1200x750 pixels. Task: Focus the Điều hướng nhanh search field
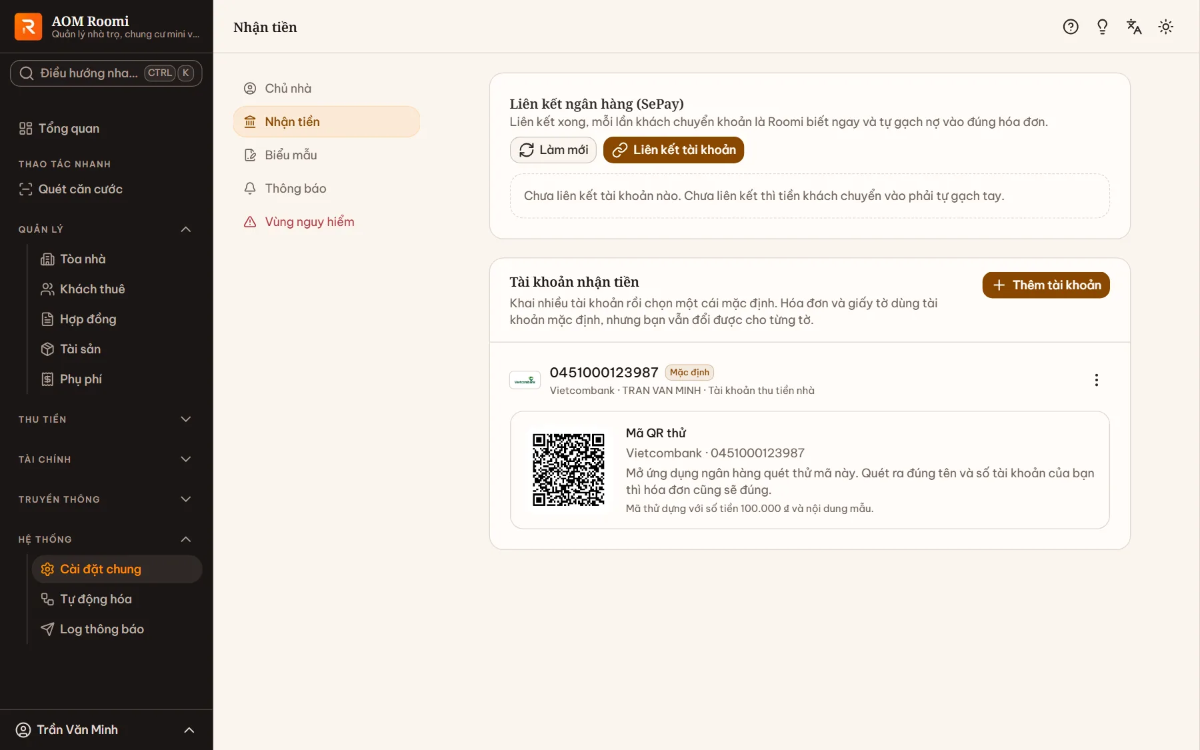coord(106,73)
